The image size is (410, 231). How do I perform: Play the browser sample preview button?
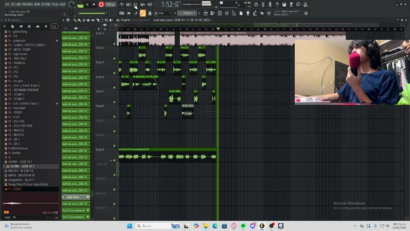(x=6, y=212)
